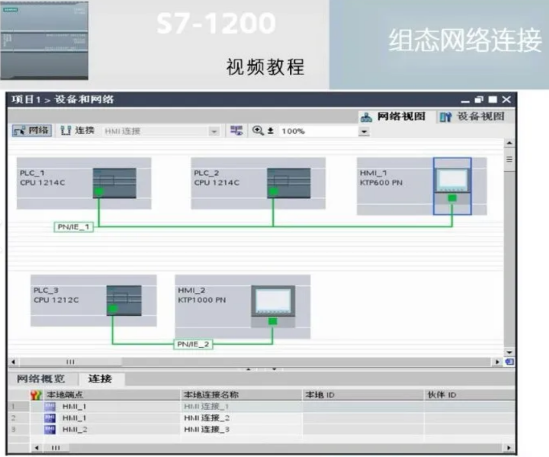
Task: Click the green Ethernet port on HMI_2
Action: pos(272,321)
